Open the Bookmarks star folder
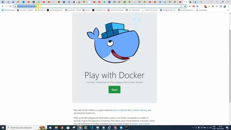The width and height of the screenshot is (231, 130). 40,10
